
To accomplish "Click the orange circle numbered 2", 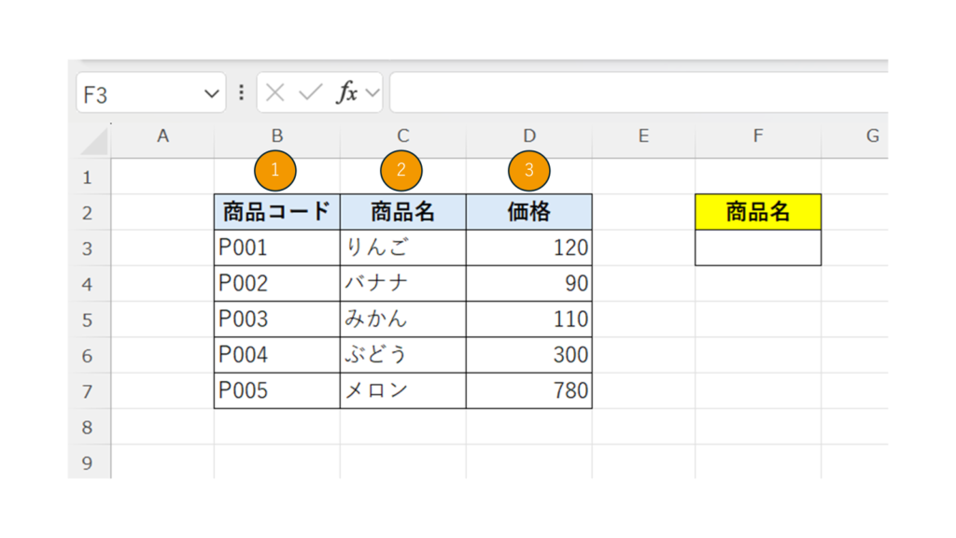I will 401,171.
